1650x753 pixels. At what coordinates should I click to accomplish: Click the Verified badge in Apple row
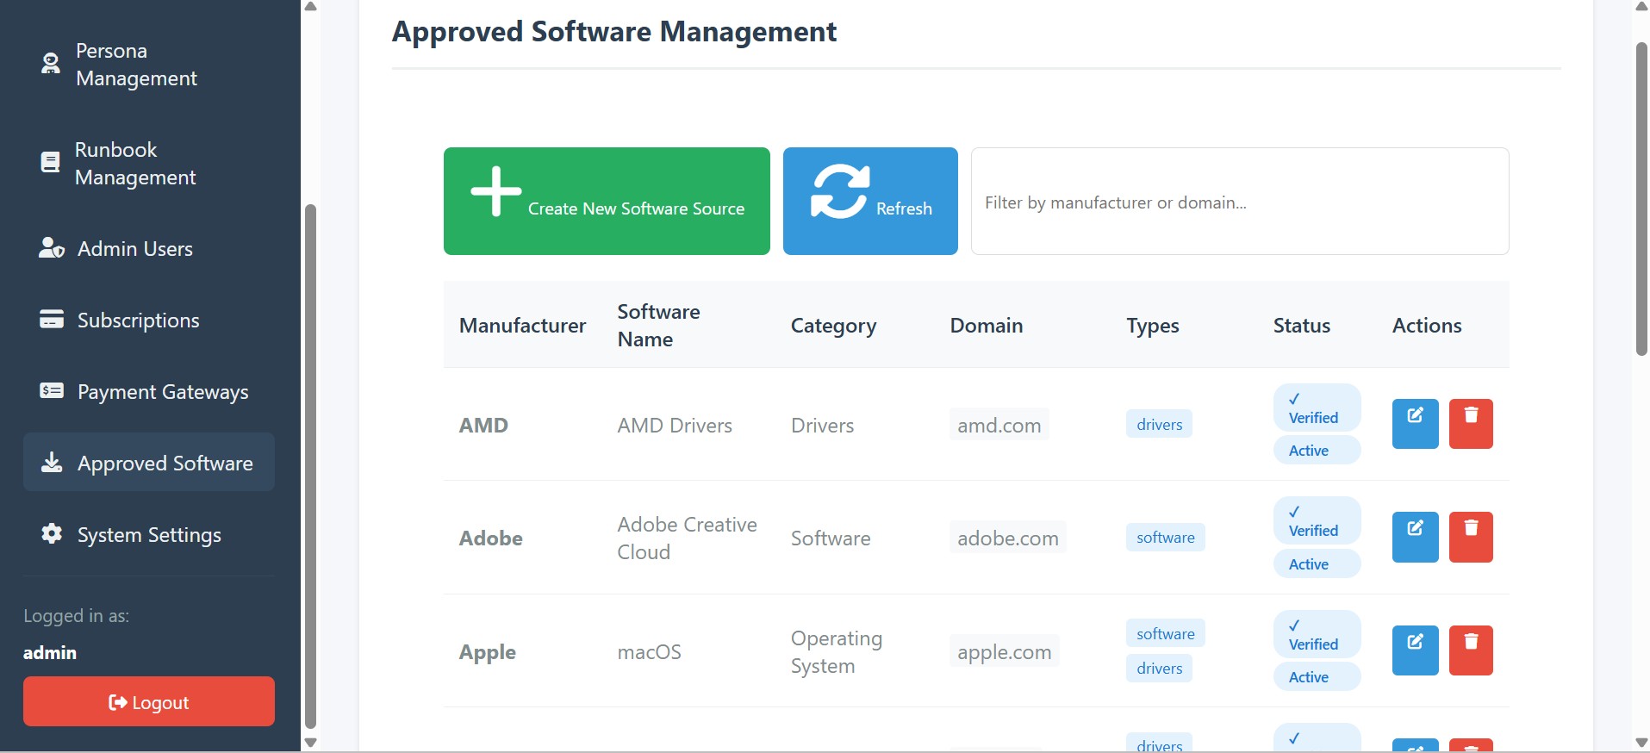coord(1317,634)
